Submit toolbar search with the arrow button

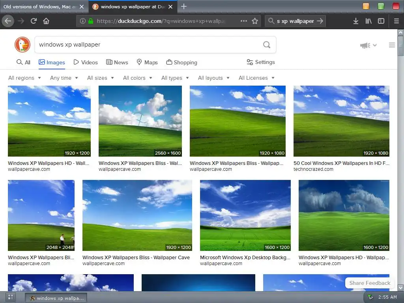(320, 21)
